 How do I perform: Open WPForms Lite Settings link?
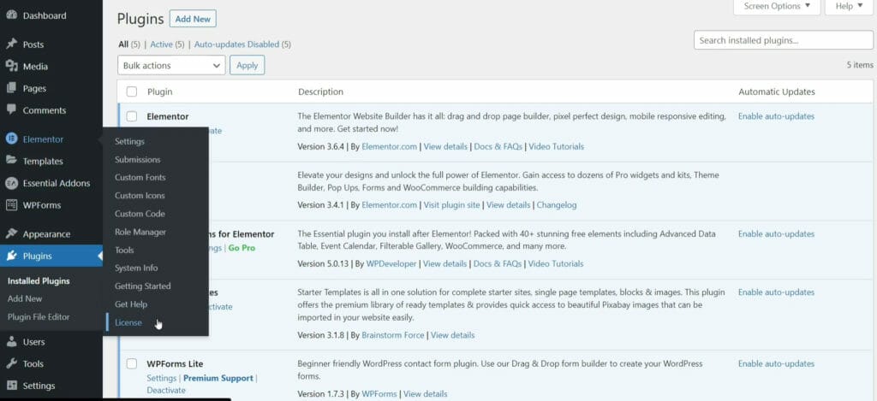[162, 378]
